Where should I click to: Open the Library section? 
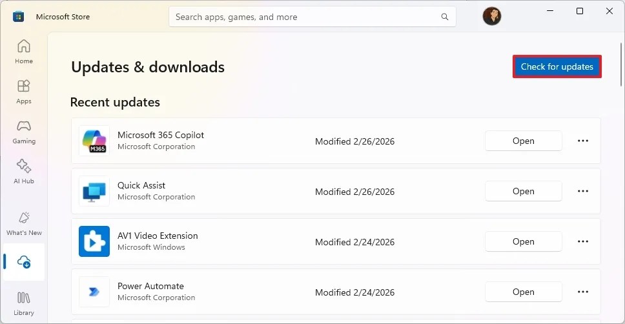pos(24,304)
